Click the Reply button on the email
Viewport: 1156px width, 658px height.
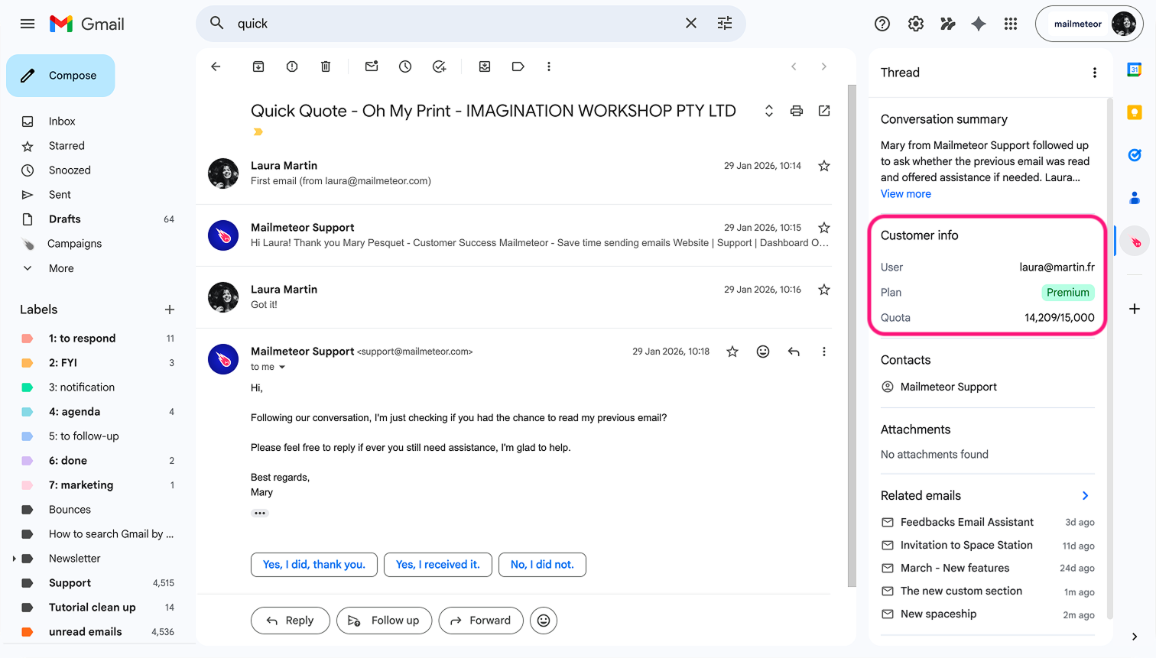point(290,621)
